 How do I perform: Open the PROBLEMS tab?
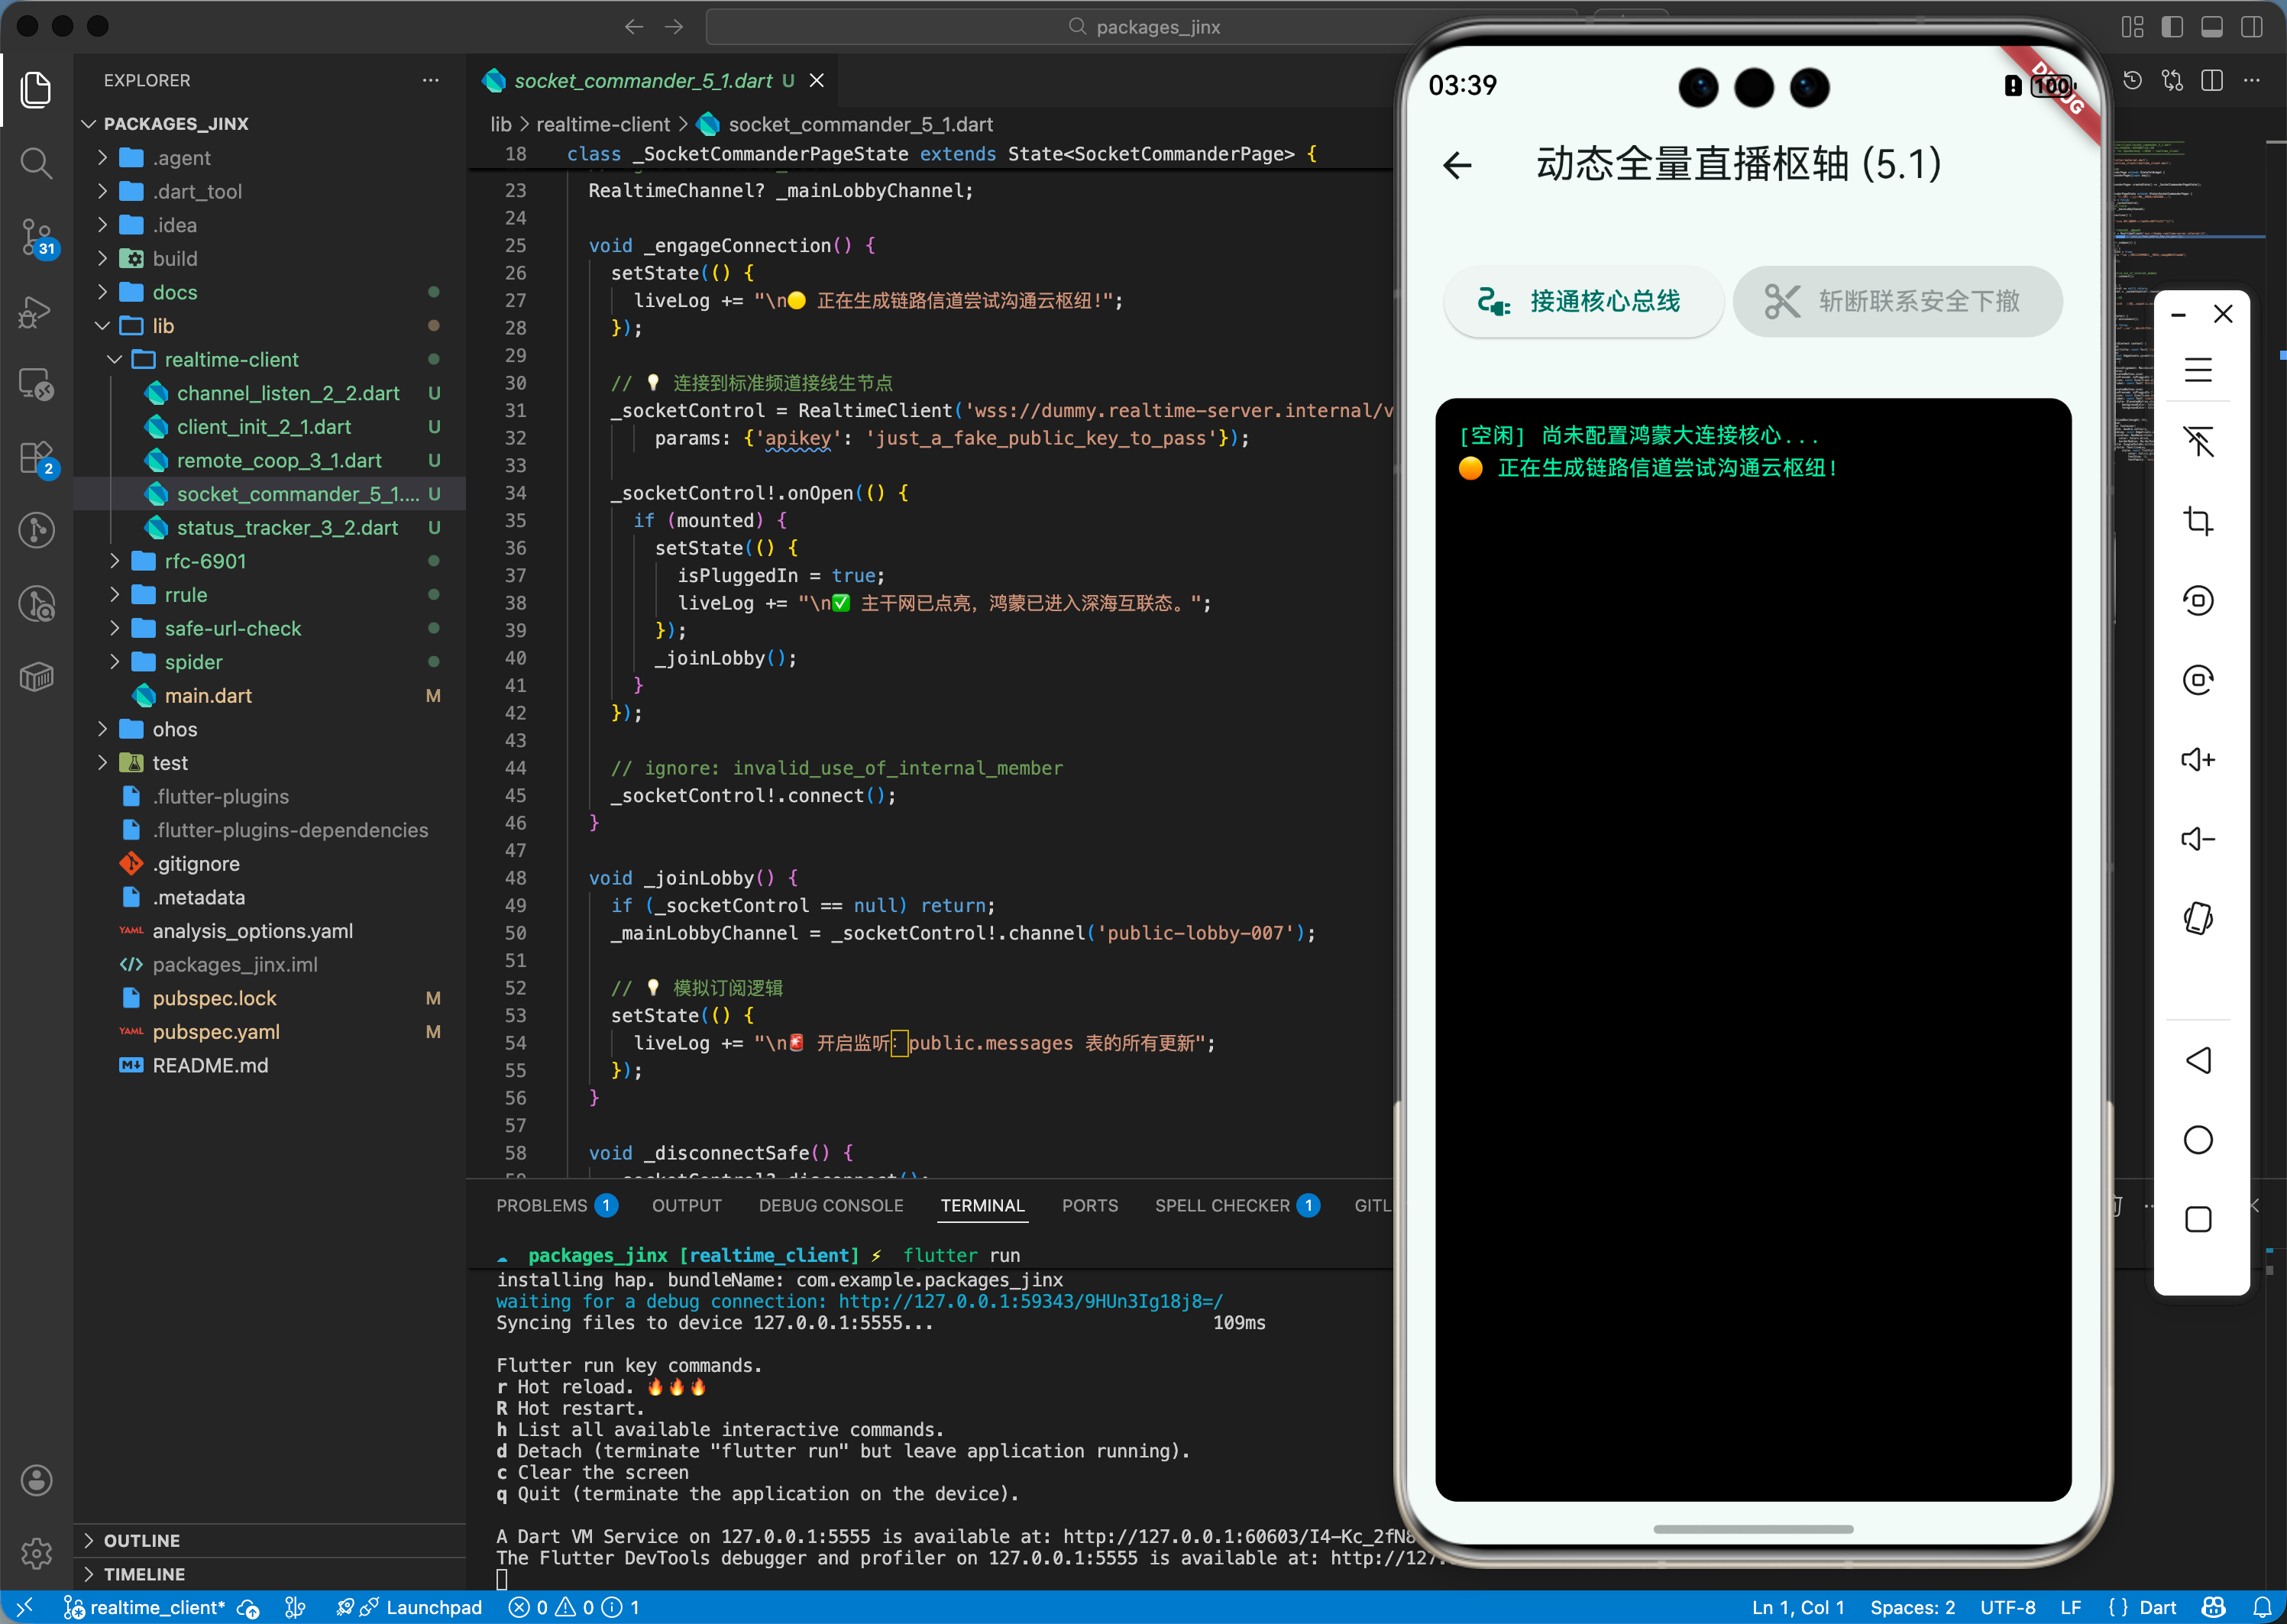pyautogui.click(x=541, y=1206)
